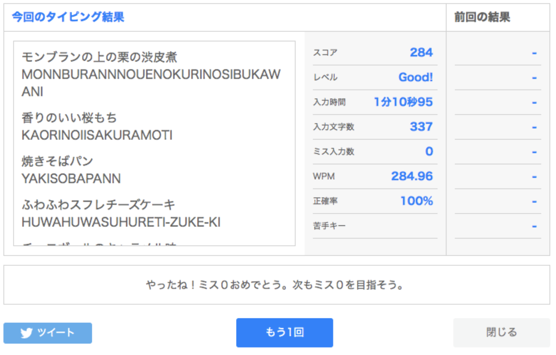The image size is (556, 355).
Task: Select the 今回のタイピング結果 heading
Action: pos(68,17)
